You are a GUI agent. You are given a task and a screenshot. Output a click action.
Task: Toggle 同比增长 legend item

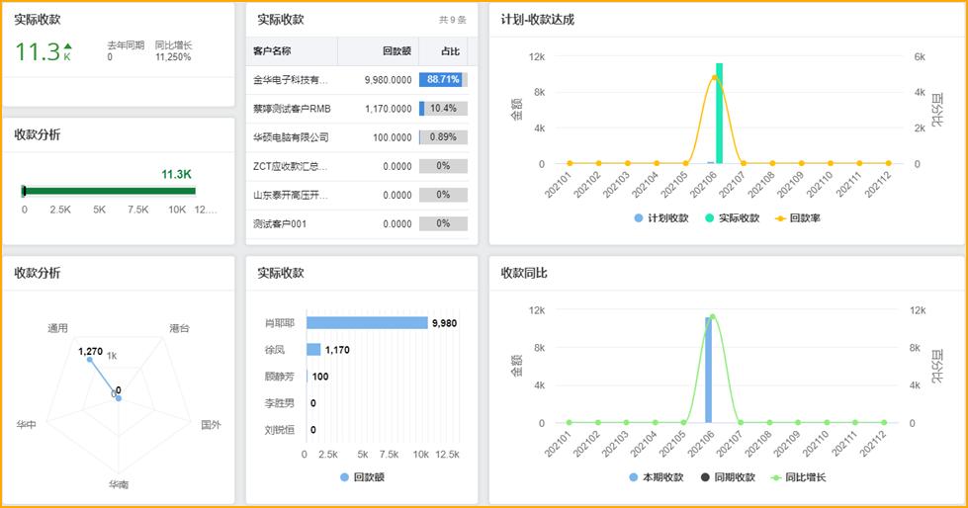click(798, 477)
